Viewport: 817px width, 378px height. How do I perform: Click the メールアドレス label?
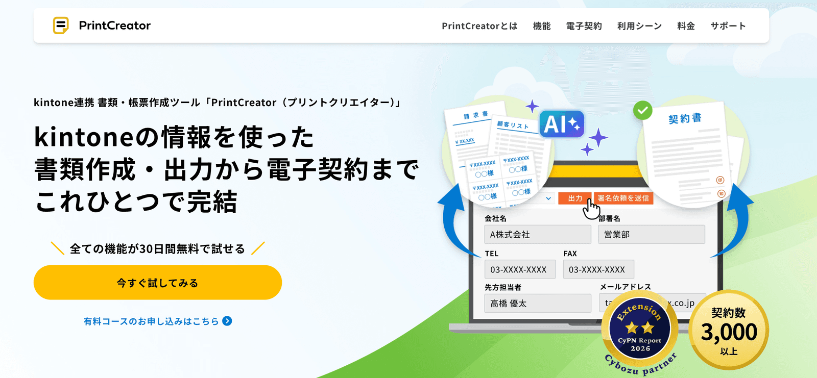coord(626,287)
